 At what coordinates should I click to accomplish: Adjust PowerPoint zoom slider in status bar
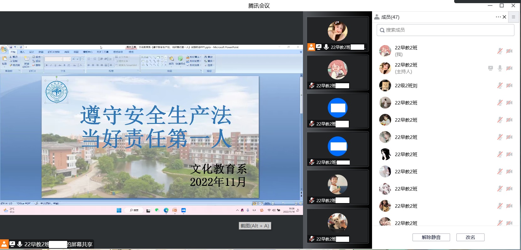tap(283, 203)
